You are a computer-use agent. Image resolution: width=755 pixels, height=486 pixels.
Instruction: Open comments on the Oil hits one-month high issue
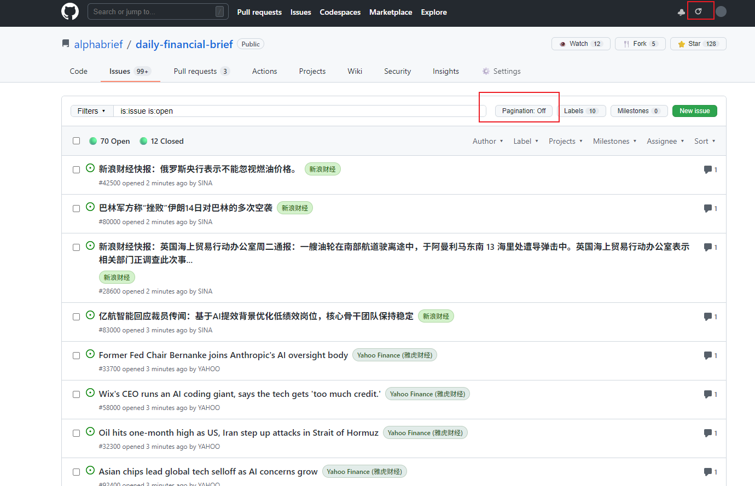[x=710, y=433]
